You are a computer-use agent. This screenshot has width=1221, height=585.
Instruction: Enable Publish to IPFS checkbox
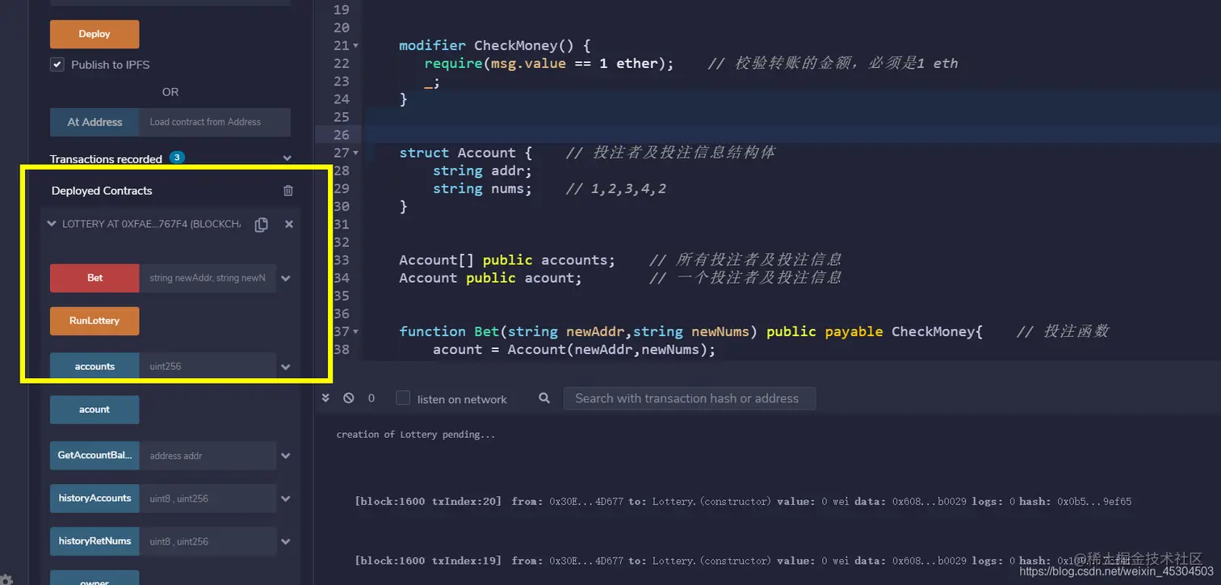click(x=57, y=65)
